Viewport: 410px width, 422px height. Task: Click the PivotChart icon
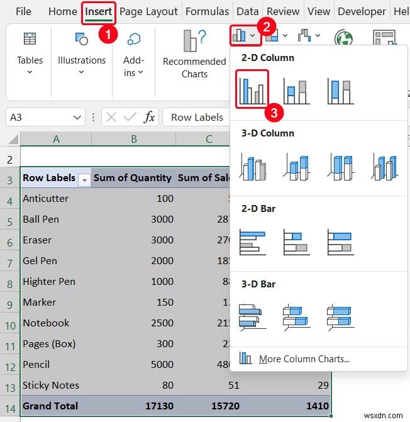[x=384, y=38]
